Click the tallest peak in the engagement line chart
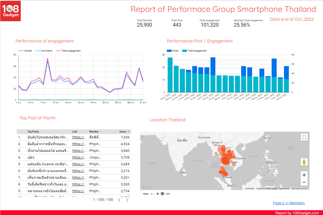 pyautogui.click(x=48, y=58)
